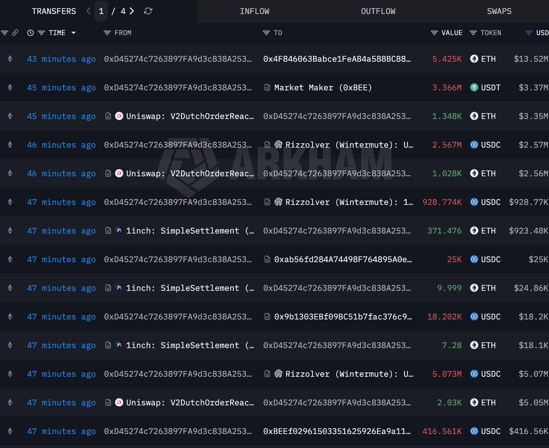Select the $5.07M USD cell

click(x=533, y=374)
